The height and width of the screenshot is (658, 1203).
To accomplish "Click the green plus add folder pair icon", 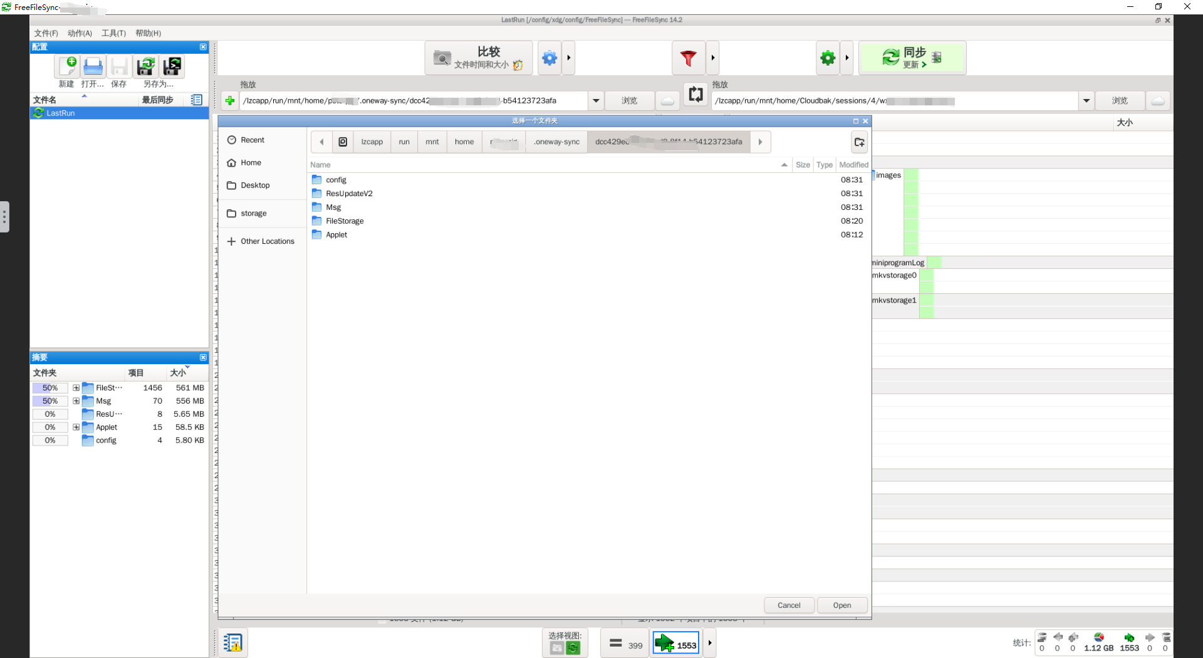I will [230, 101].
